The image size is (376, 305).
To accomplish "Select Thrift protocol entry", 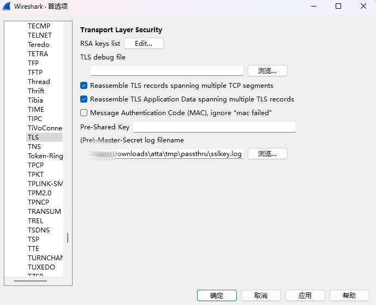I will coord(36,91).
